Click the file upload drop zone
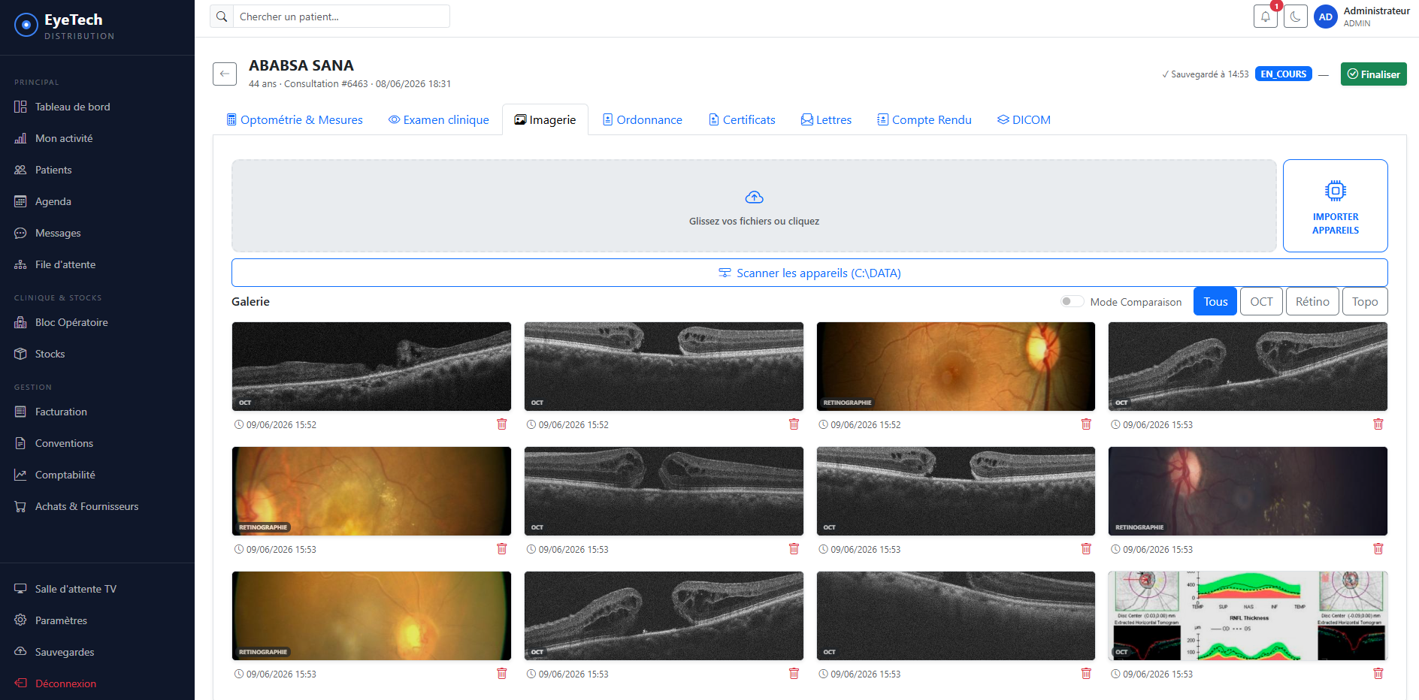The image size is (1419, 700). (x=754, y=206)
